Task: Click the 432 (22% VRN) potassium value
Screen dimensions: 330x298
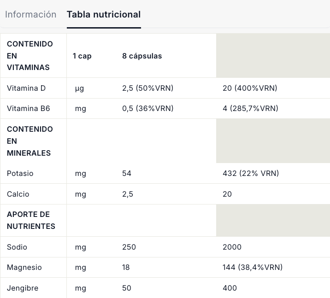Action: [251, 174]
